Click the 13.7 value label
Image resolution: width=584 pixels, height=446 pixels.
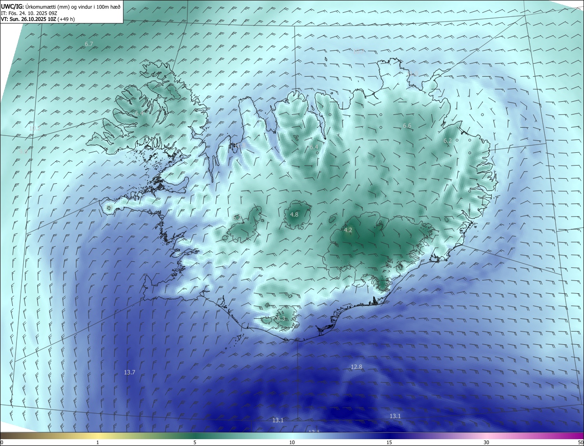tap(130, 373)
